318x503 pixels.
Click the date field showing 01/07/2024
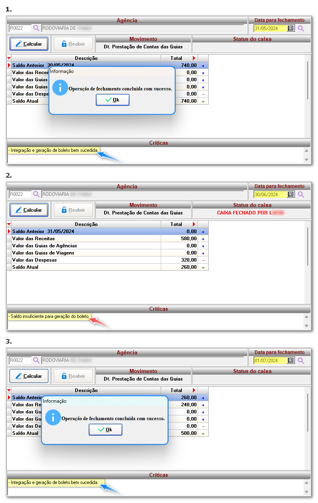pos(270,360)
